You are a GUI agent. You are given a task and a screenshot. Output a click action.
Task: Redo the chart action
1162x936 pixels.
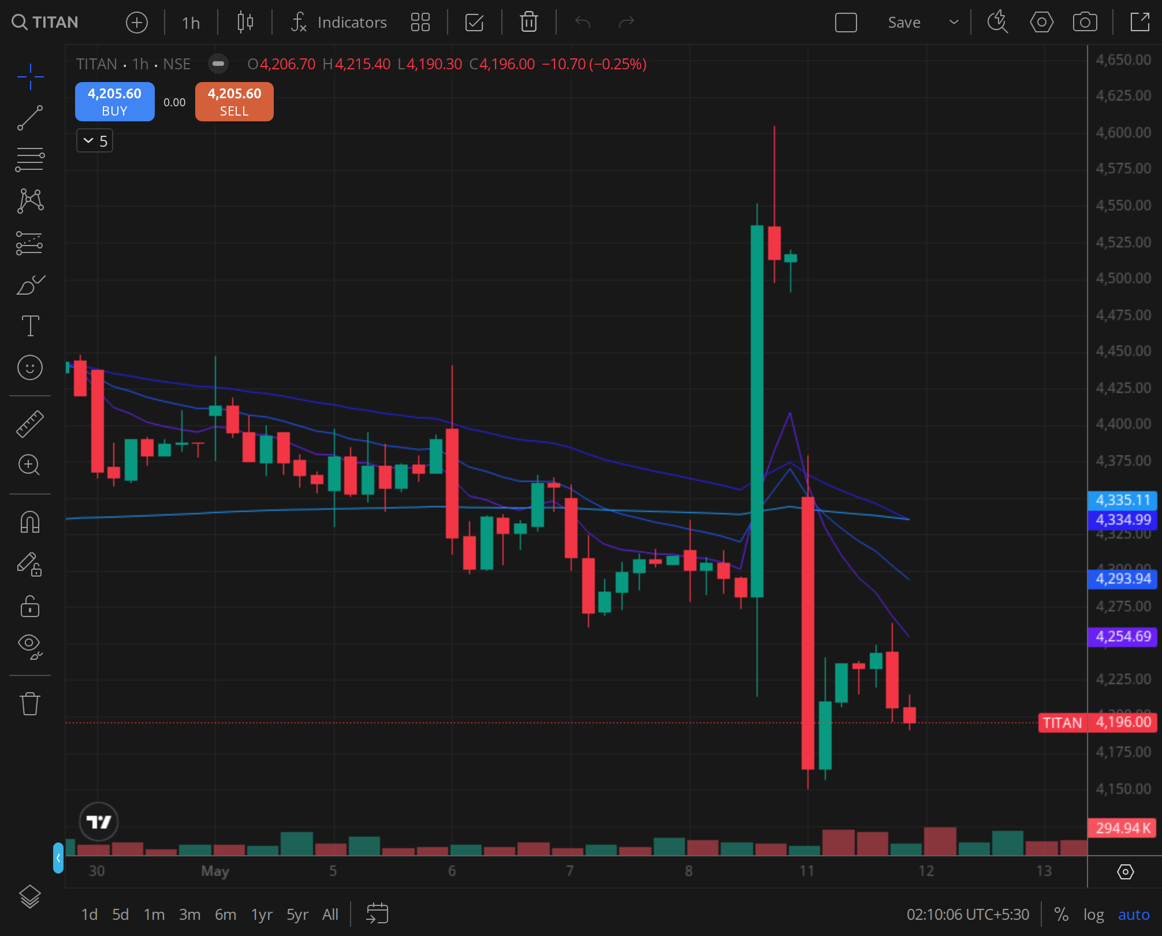pos(626,23)
